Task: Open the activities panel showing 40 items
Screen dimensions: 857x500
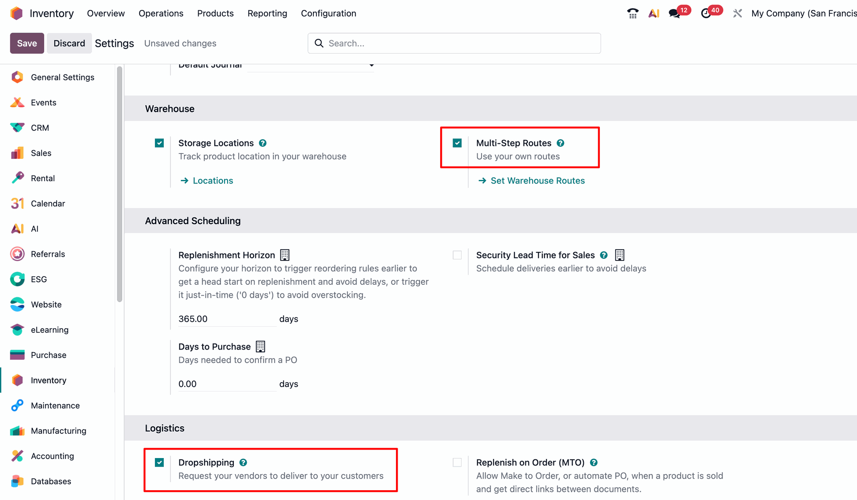Action: [707, 13]
